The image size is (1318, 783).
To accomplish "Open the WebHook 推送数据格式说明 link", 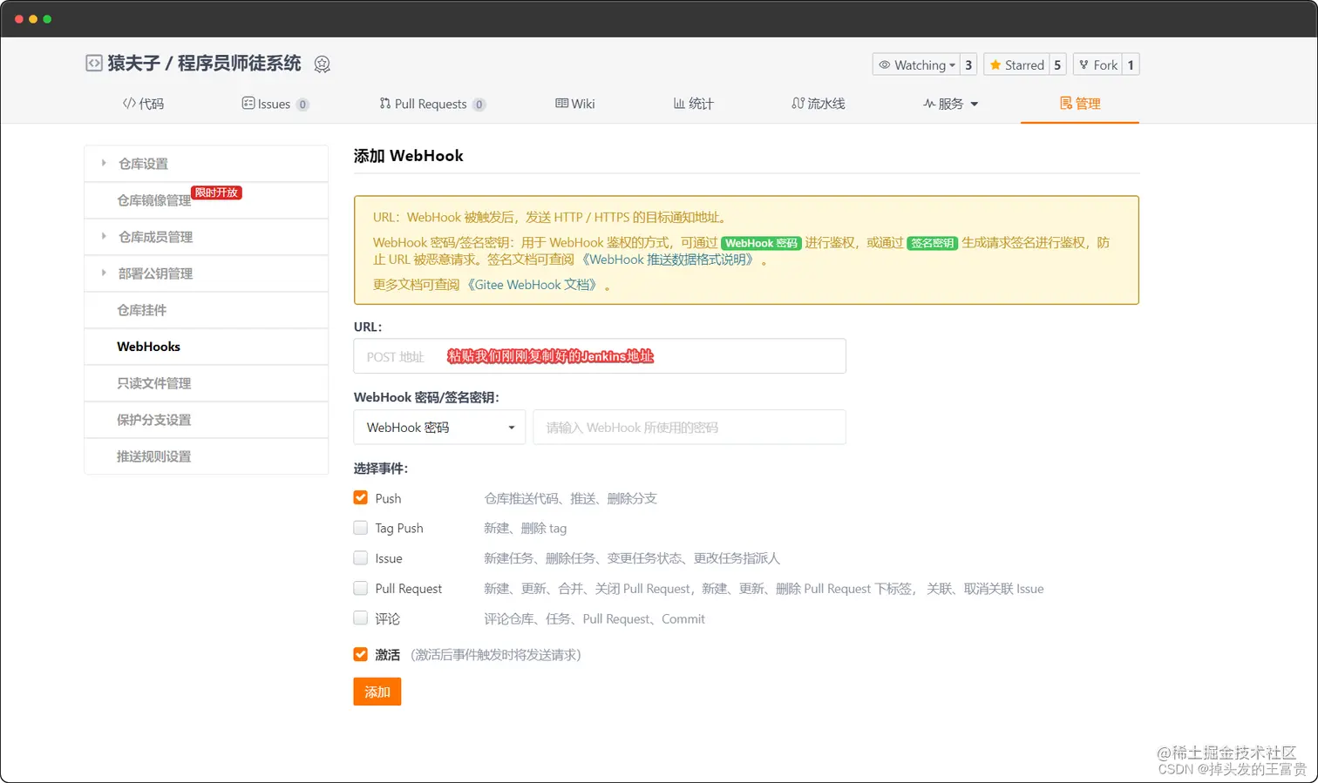I will [669, 260].
